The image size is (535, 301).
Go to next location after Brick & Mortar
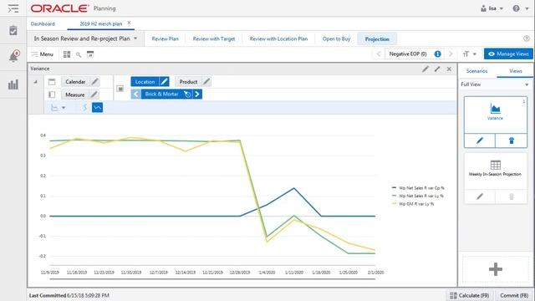[197, 94]
